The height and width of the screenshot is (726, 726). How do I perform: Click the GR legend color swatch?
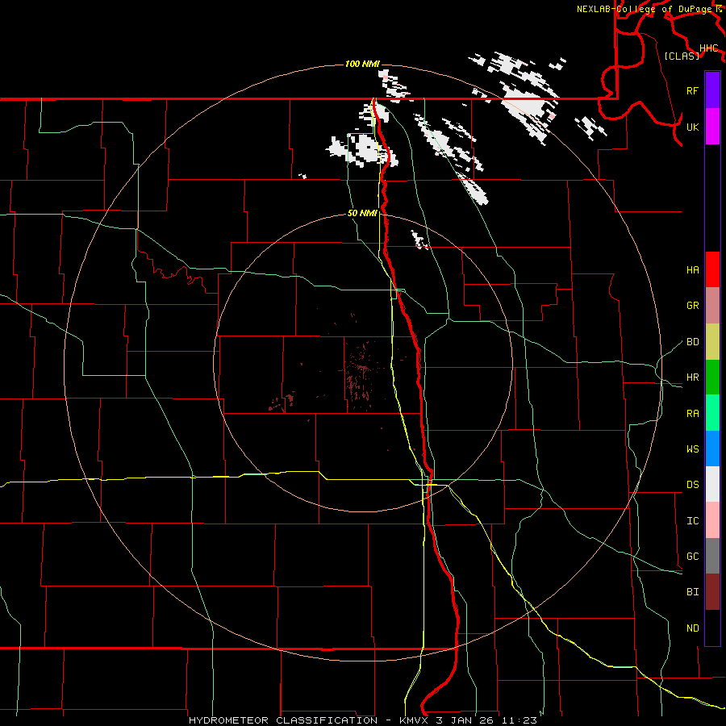(712, 305)
